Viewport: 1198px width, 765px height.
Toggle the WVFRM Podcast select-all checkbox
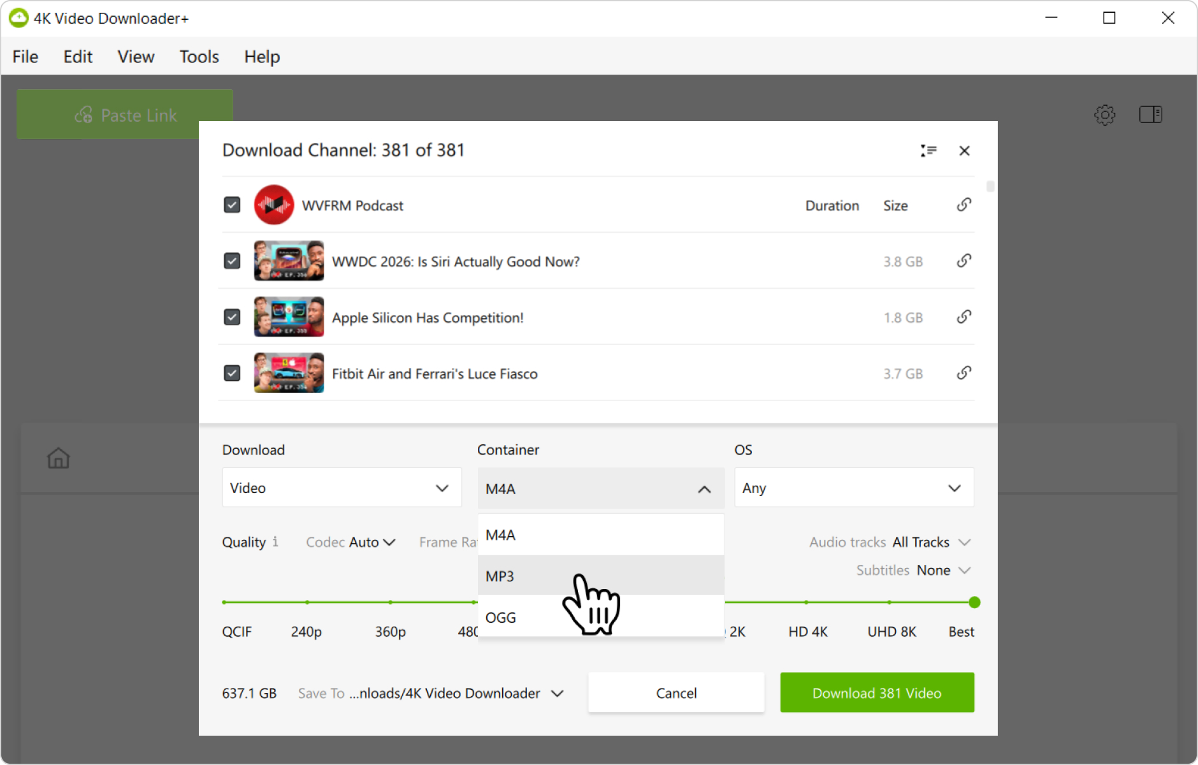click(232, 205)
